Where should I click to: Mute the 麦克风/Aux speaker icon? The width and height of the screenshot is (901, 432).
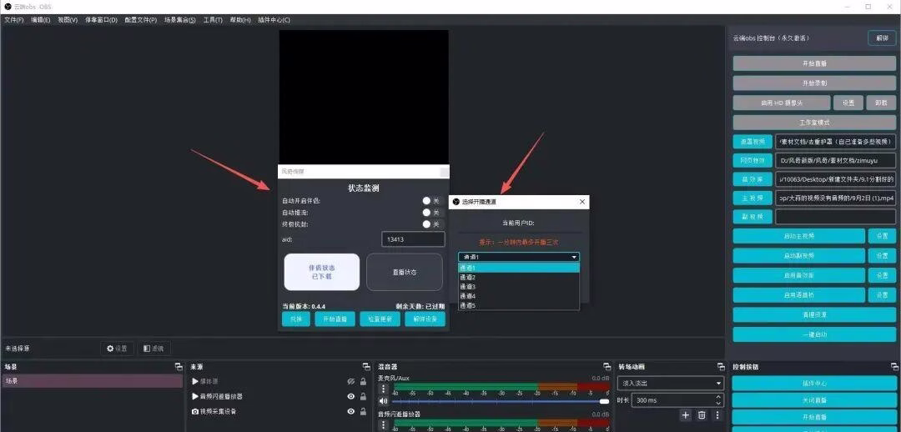[383, 401]
